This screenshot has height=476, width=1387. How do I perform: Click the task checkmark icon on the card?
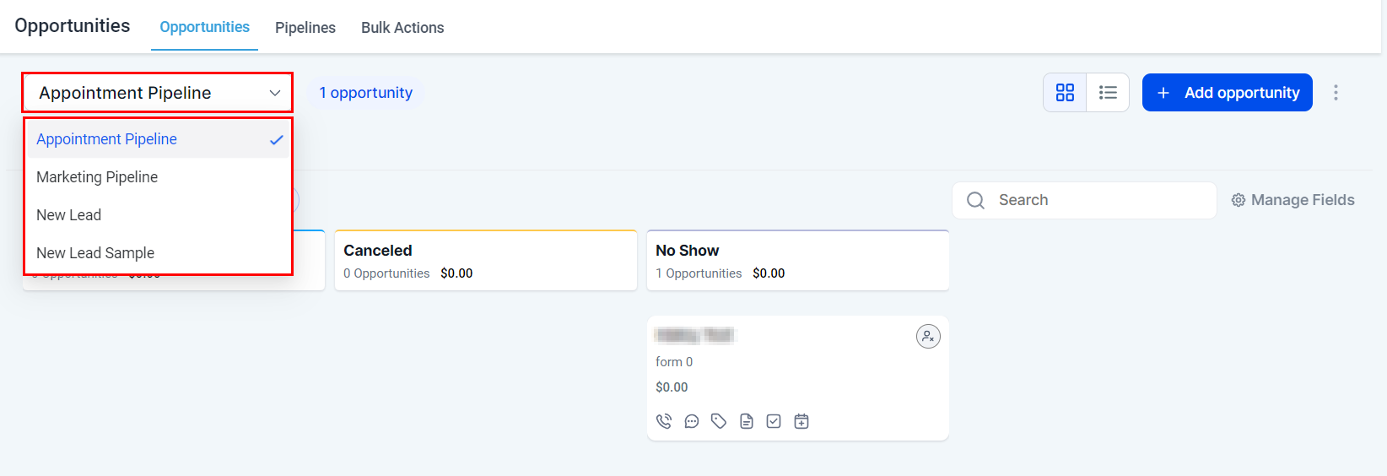[774, 421]
